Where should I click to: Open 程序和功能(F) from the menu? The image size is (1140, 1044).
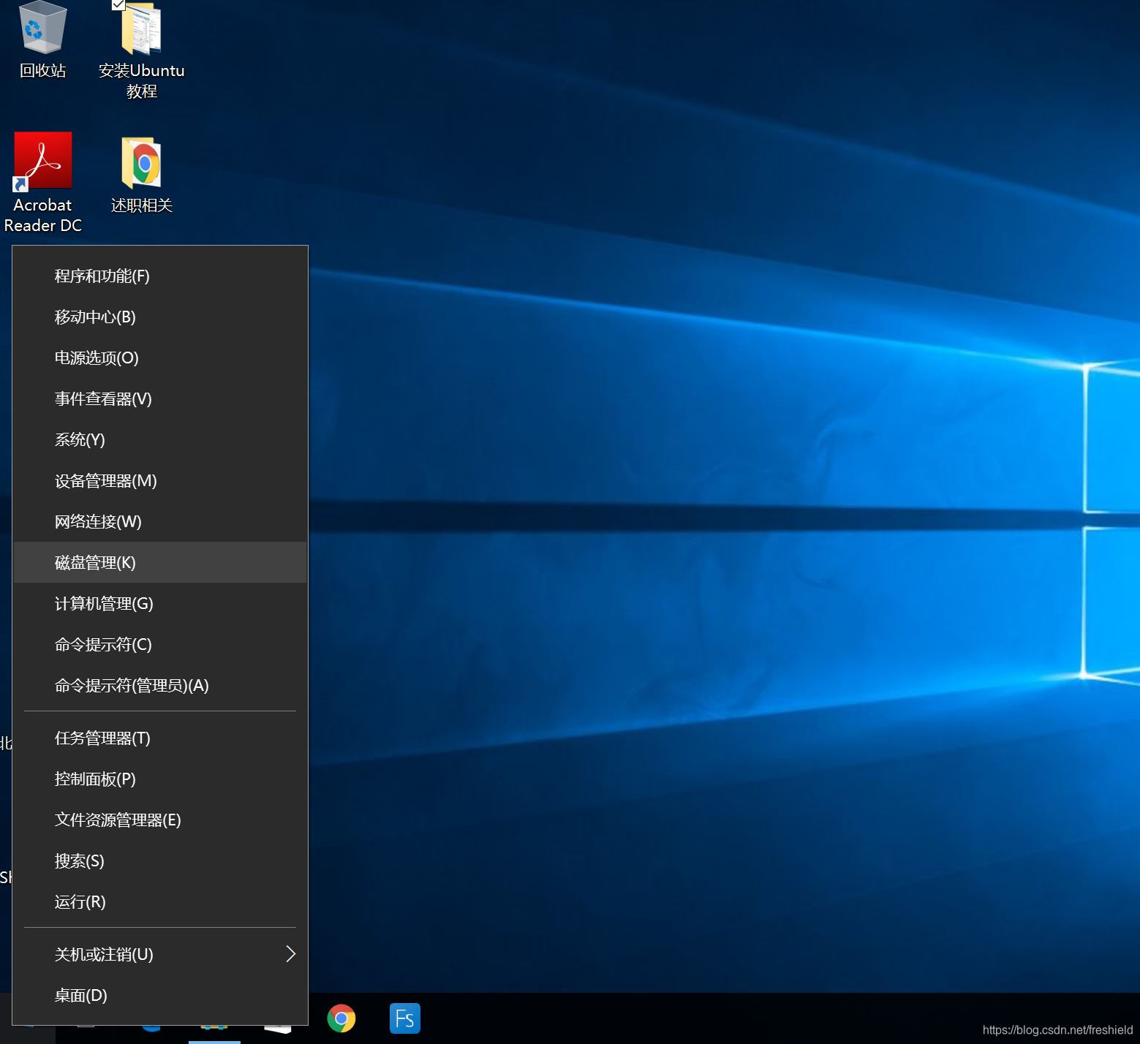[160, 276]
